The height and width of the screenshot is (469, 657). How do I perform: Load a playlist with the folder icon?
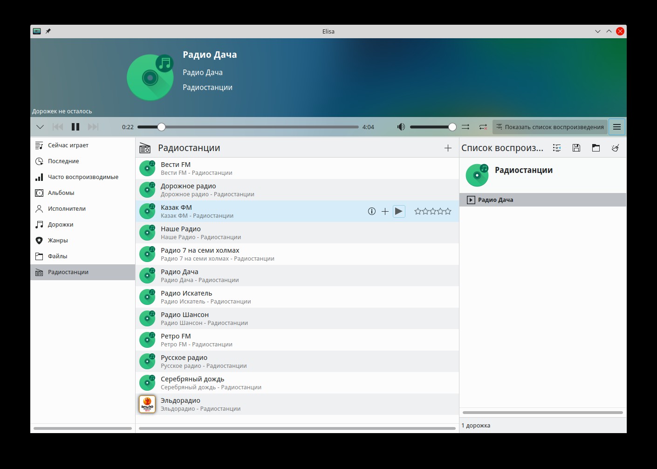tap(596, 148)
